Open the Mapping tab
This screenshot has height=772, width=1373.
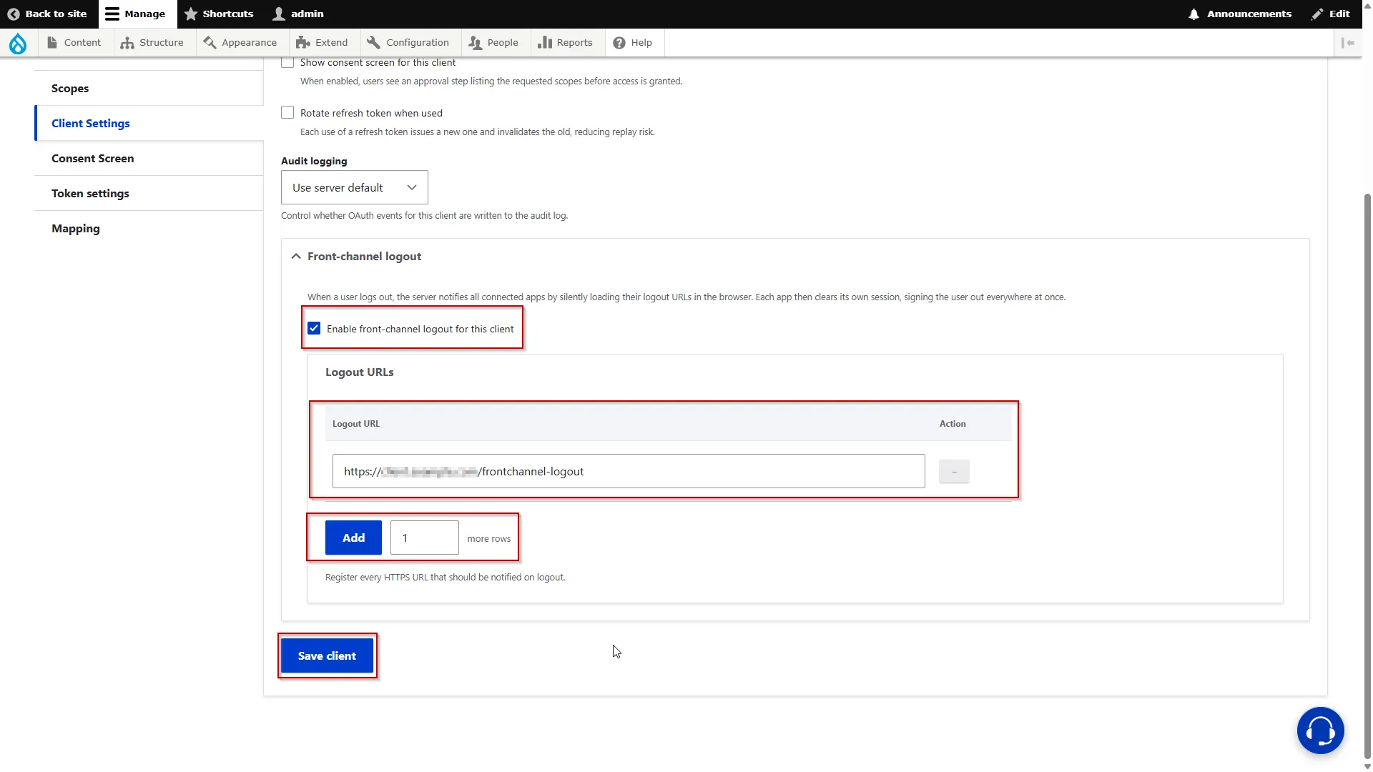[149, 229]
